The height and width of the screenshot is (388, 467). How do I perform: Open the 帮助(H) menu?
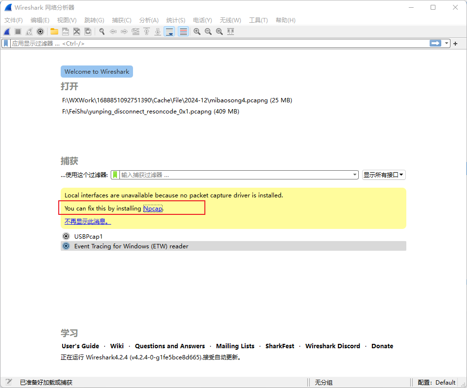[x=285, y=20]
